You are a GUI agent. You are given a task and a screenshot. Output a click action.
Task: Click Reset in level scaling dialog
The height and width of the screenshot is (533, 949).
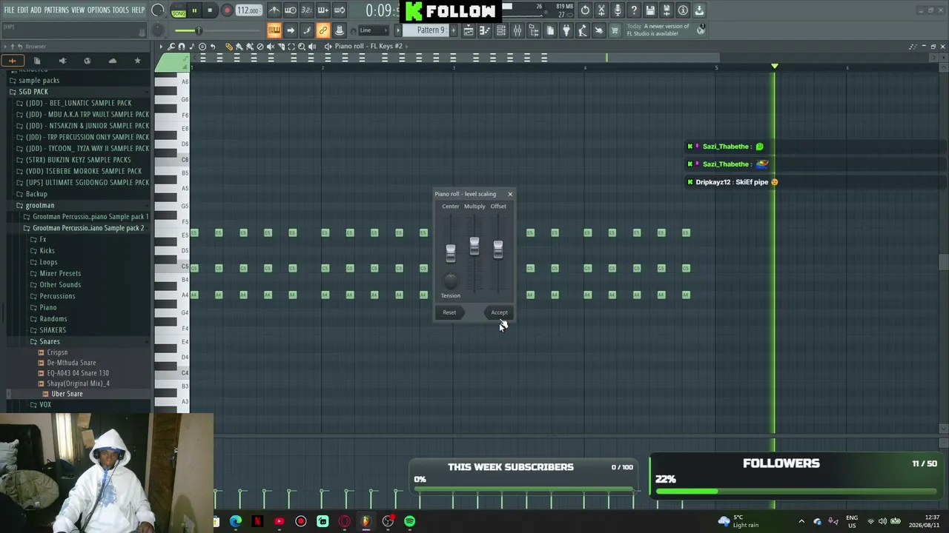point(449,312)
